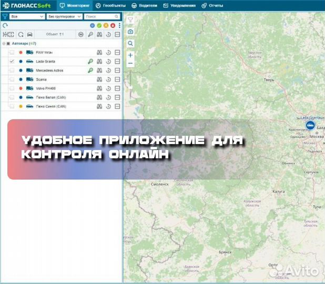Click the binoculars column header icon
The width and height of the screenshot is (325, 284).
pyautogui.click(x=99, y=34)
